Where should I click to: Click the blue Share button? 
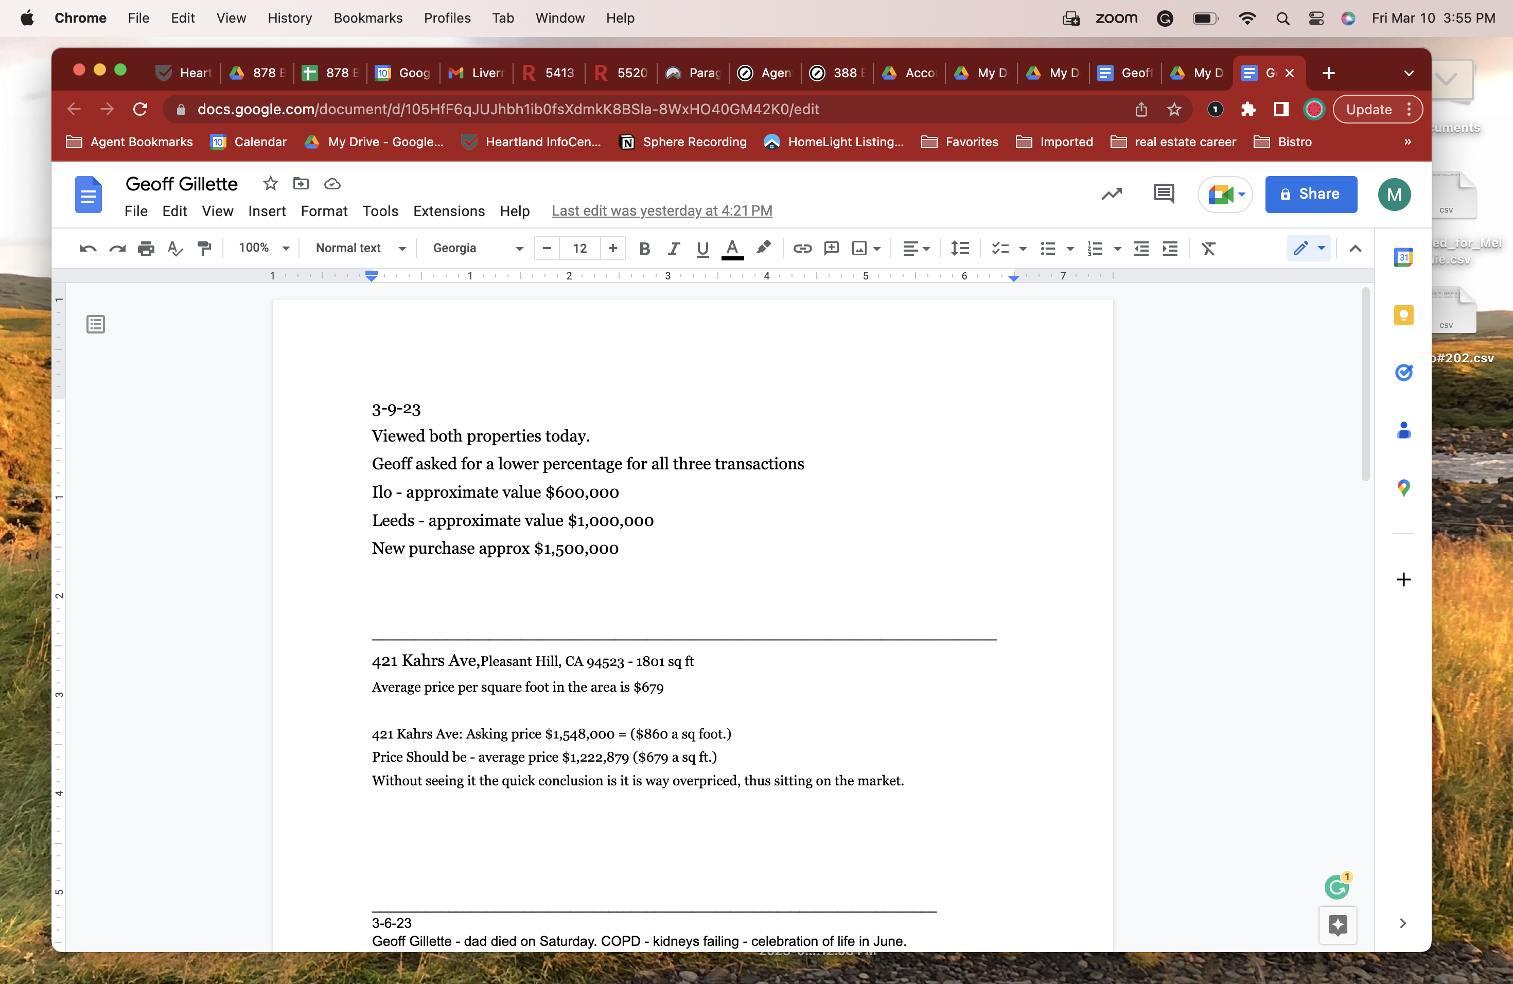1310,195
